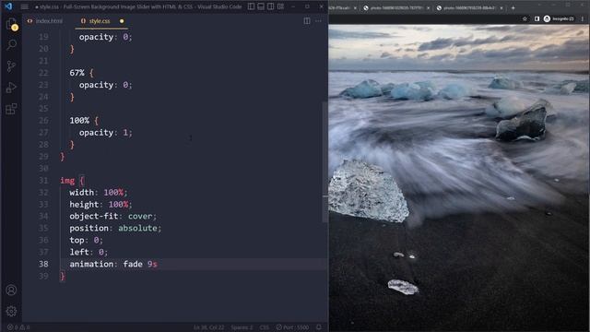
Task: Toggle primary side bar layout icon
Action: point(251,6)
